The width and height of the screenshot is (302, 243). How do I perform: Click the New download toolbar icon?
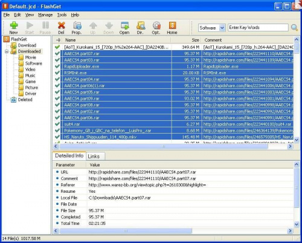[x=13, y=28]
